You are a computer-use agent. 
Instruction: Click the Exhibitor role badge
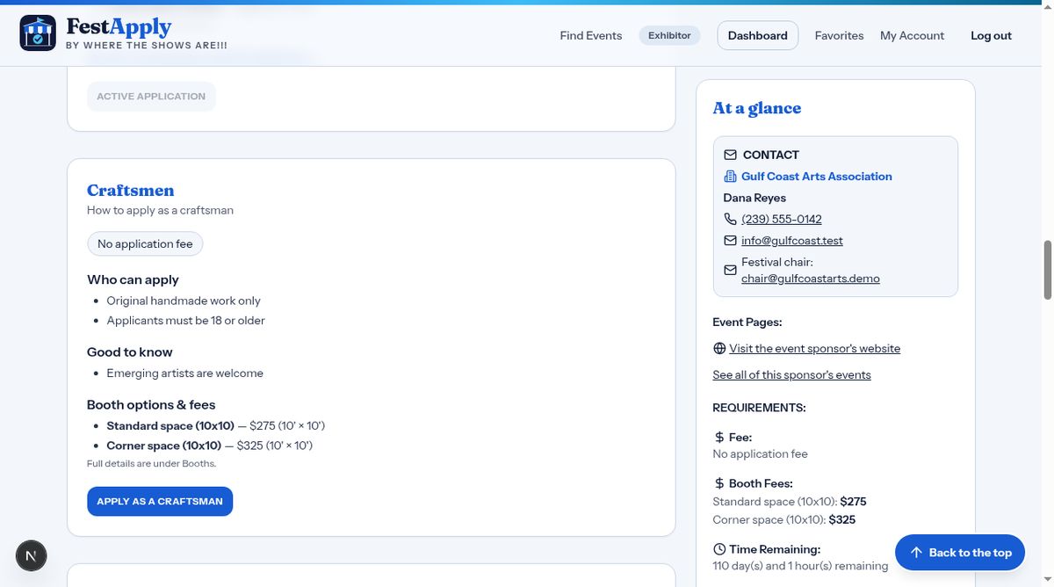(x=669, y=36)
